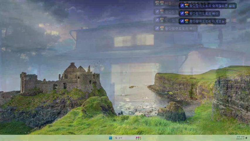Click the tulip search highlight icon
Image resolution: width=250 pixels, height=141 pixels.
tap(138, 138)
